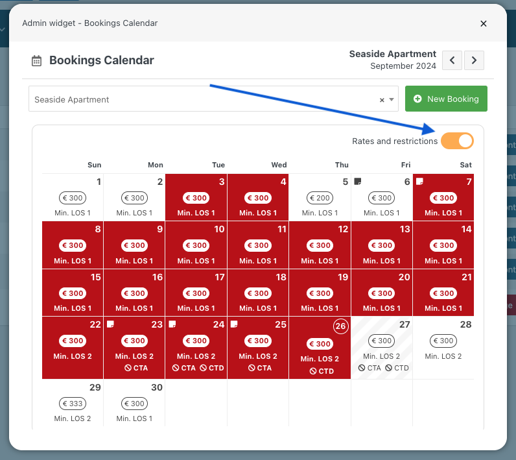
Task: Expand the Seaside Apartment dropdown arrow
Action: 392,99
